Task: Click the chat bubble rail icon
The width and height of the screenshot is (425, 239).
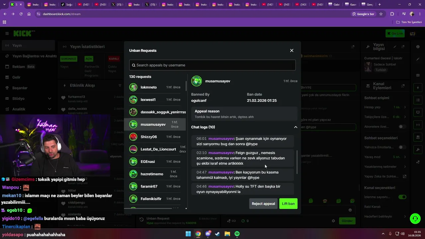Action: (x=418, y=113)
